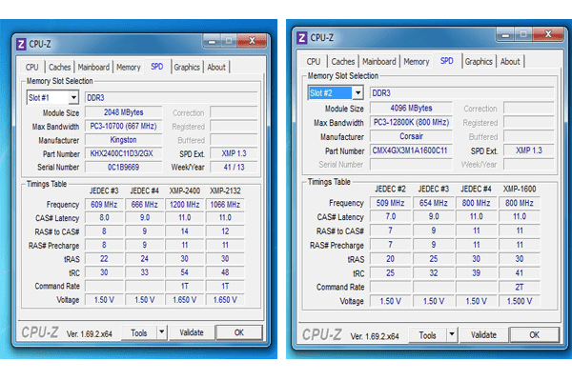Click the 2T command rate cell

pyautogui.click(x=520, y=288)
